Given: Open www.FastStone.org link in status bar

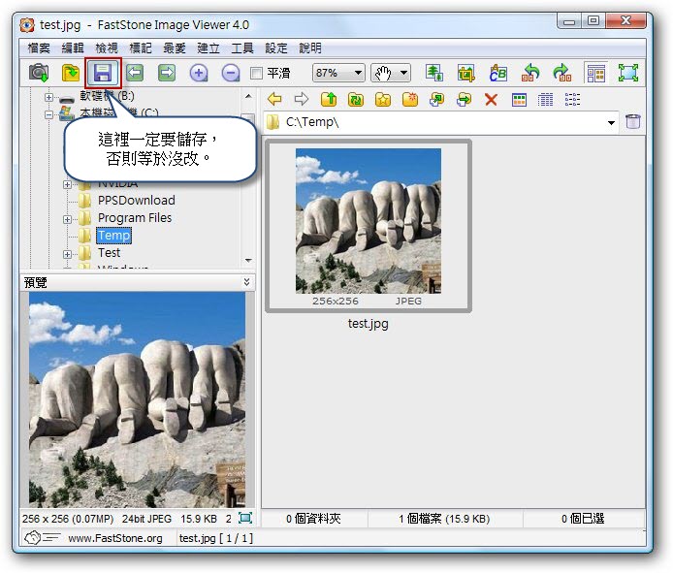Looking at the screenshot, I should tap(115, 538).
